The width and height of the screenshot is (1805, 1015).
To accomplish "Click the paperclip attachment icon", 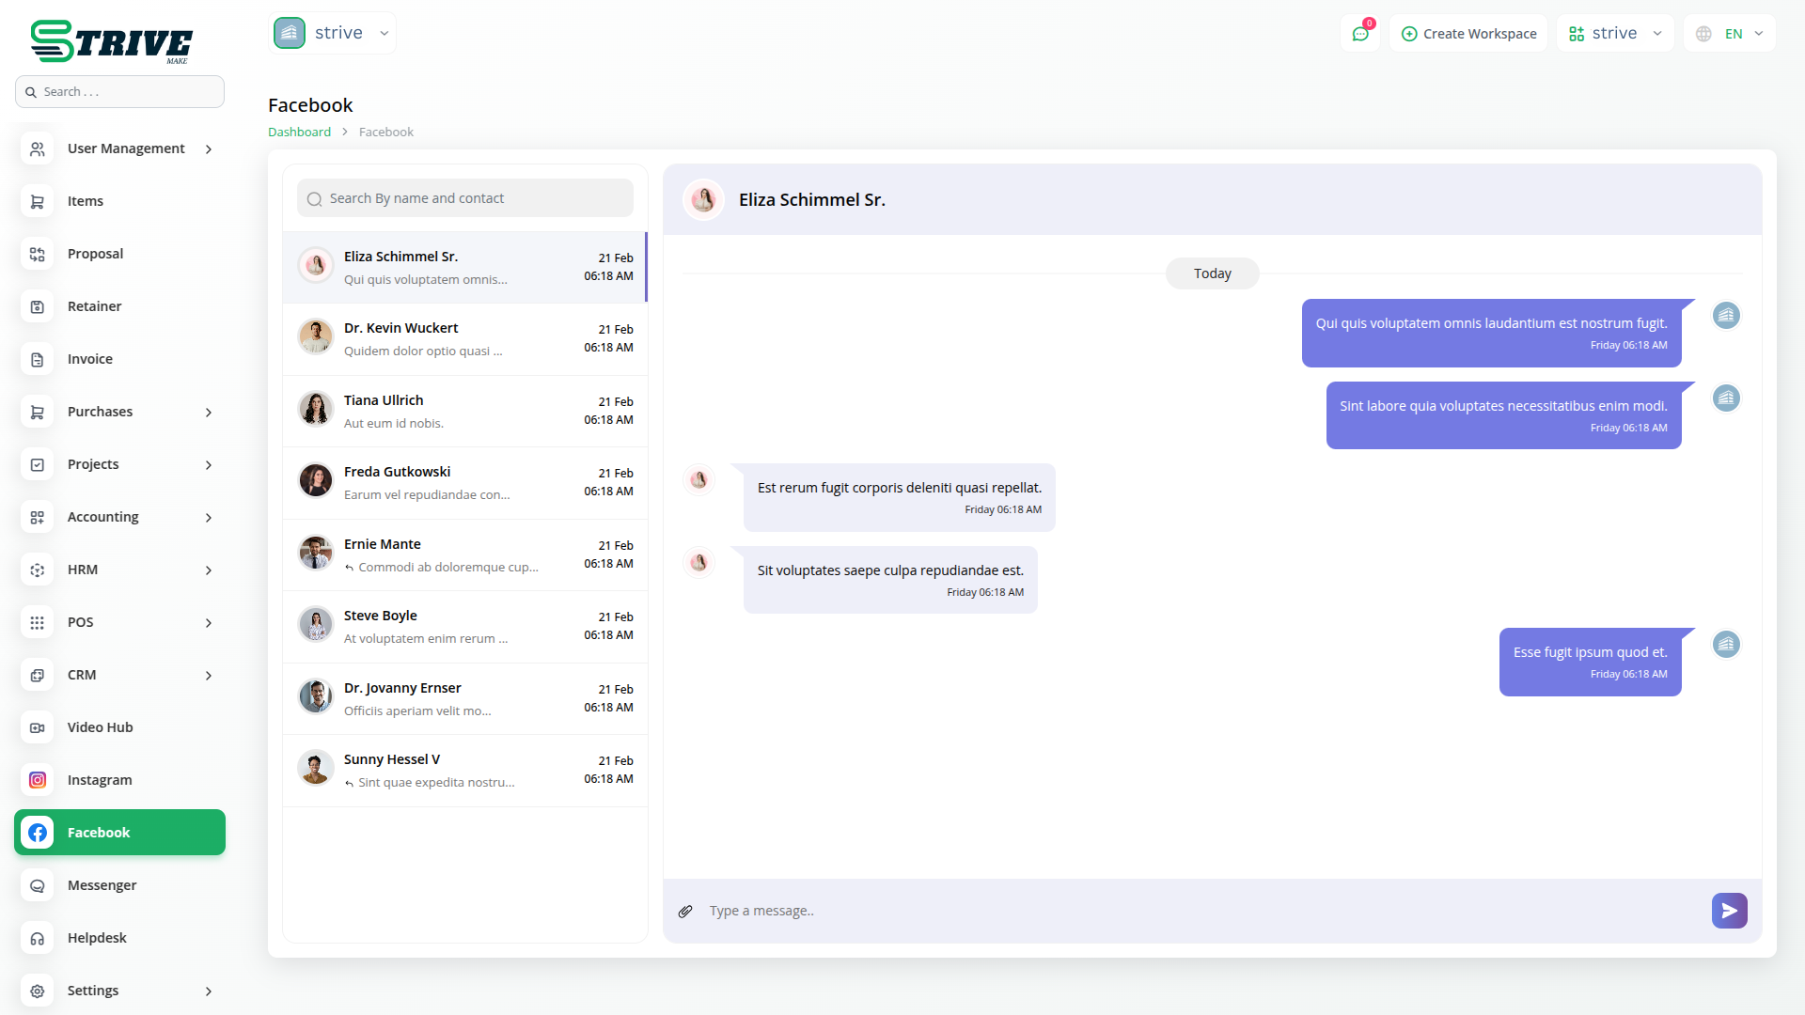I will pyautogui.click(x=685, y=911).
